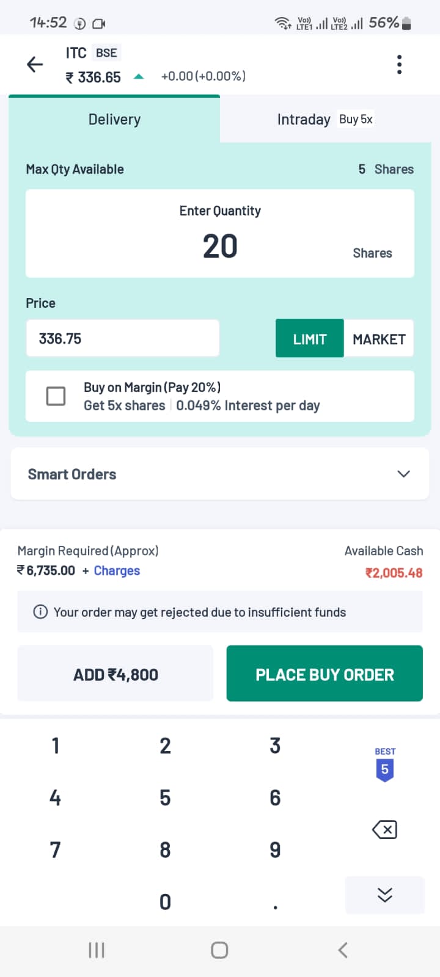440x977 pixels.
Task: Tap the insufficient funds info icon
Action: click(x=40, y=612)
